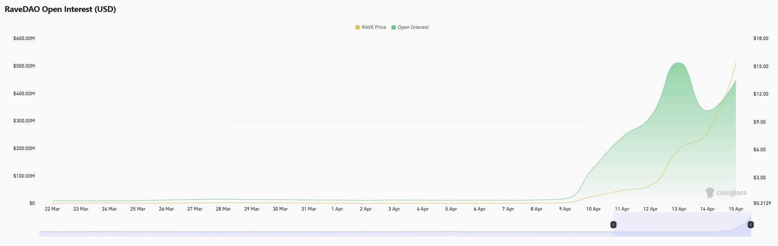The image size is (778, 246).
Task: Click the $6.00 price axis label
Action: 759,150
